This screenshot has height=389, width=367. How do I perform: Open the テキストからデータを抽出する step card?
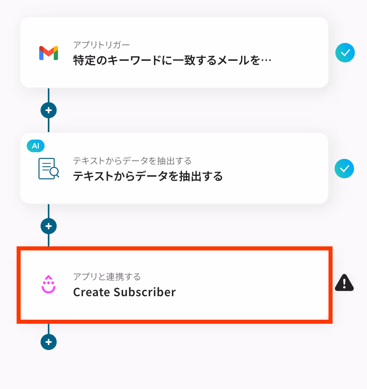(174, 168)
